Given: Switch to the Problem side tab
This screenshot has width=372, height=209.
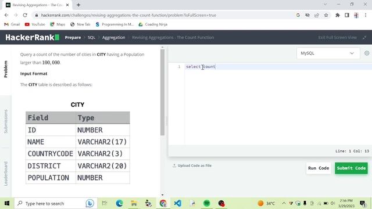Looking at the screenshot, I should pos(6,69).
